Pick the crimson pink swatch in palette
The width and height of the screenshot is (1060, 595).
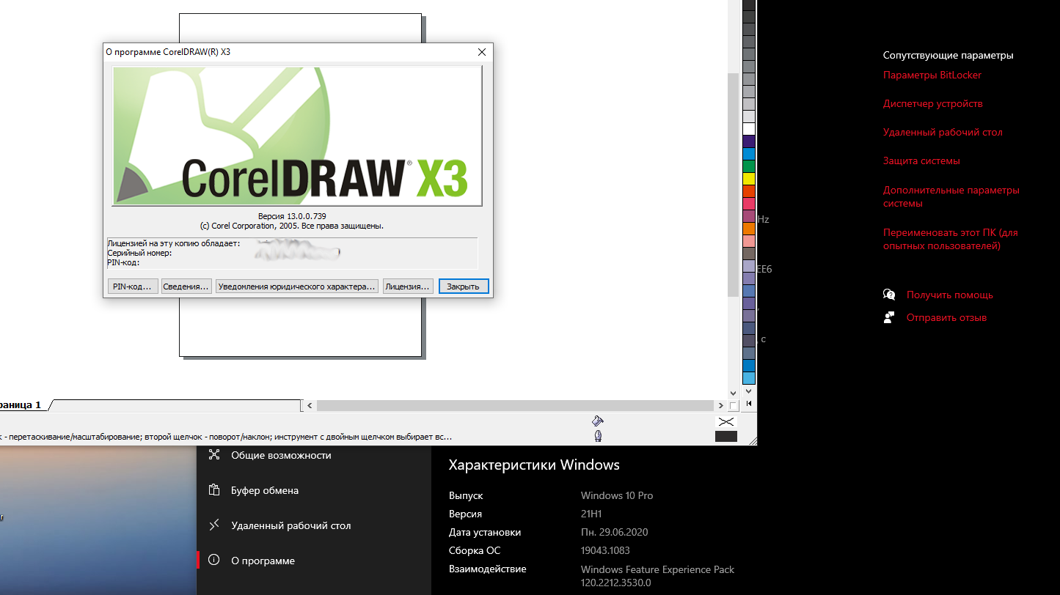click(x=749, y=204)
